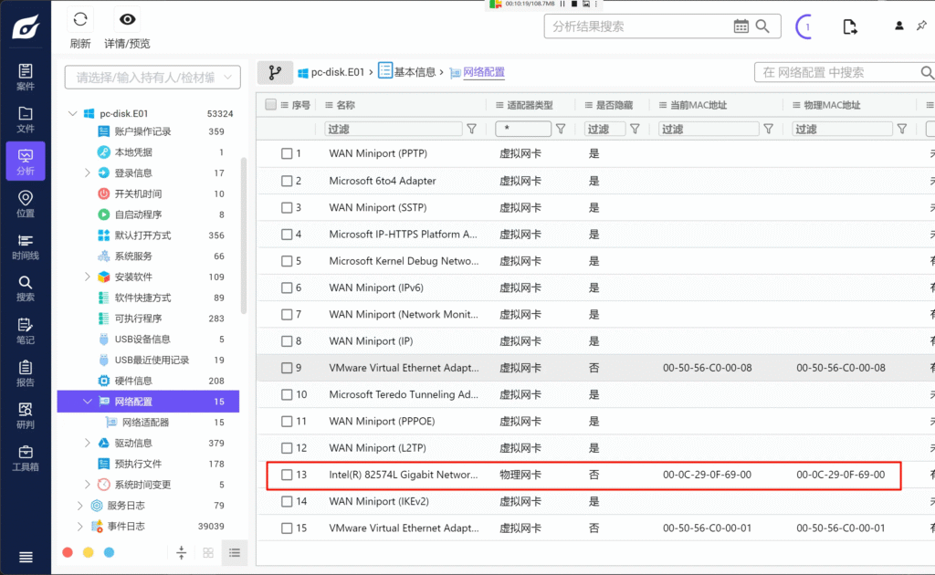
Task: Check the box for WAN Miniport (IPv6) row
Action: (287, 287)
